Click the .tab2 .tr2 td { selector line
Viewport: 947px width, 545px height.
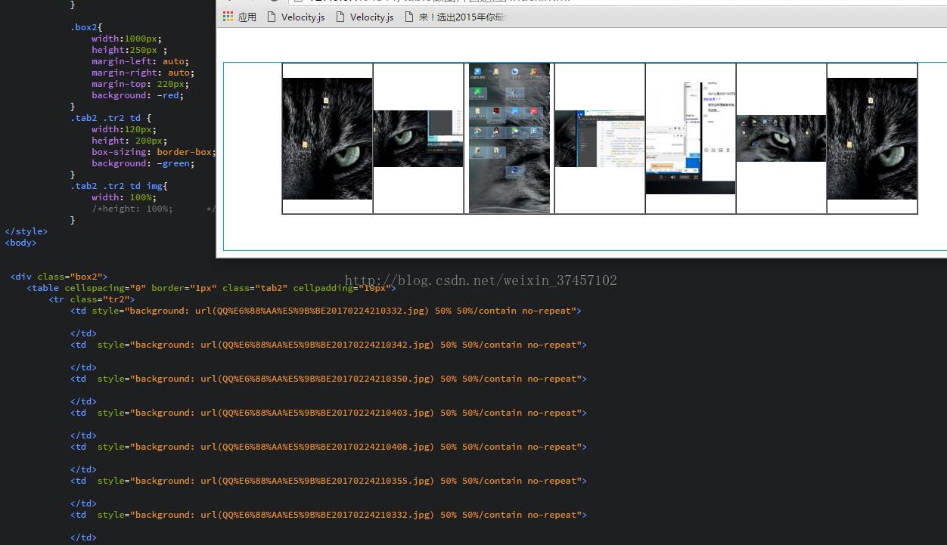pos(111,118)
